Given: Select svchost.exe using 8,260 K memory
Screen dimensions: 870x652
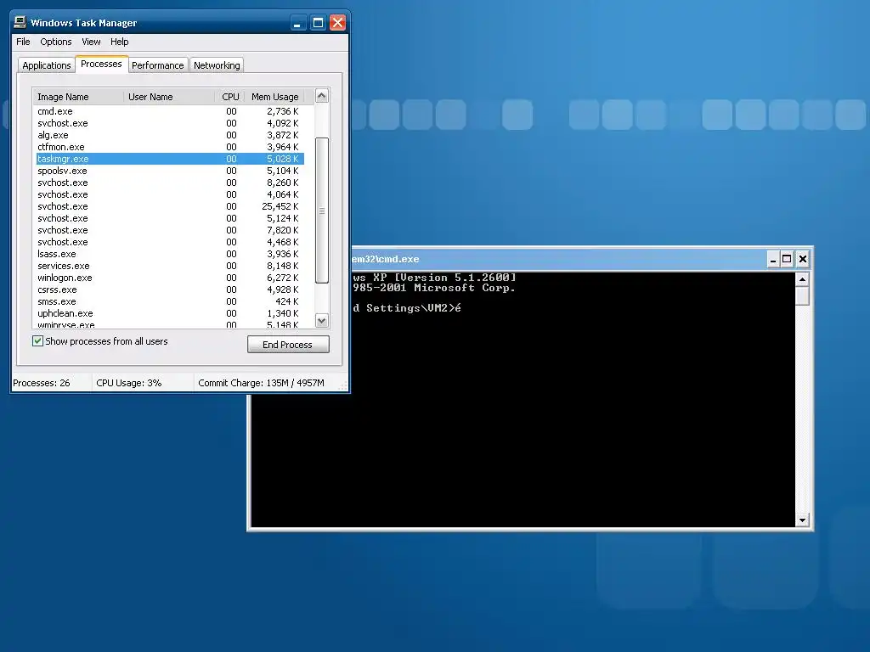Looking at the screenshot, I should (170, 183).
